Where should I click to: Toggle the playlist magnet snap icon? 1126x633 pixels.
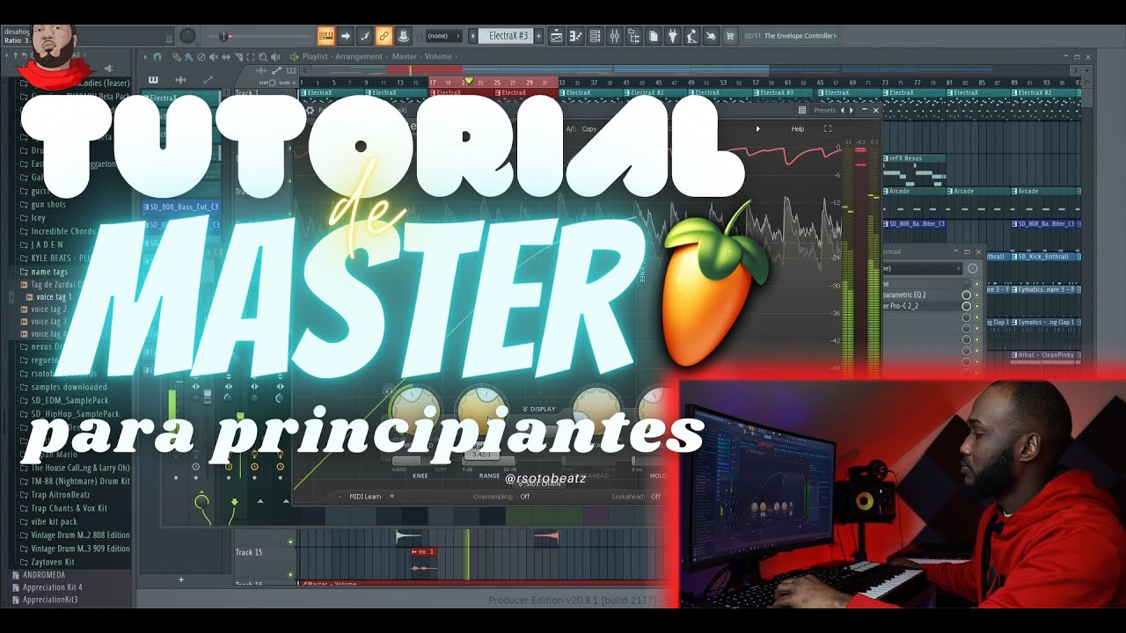pos(157,57)
